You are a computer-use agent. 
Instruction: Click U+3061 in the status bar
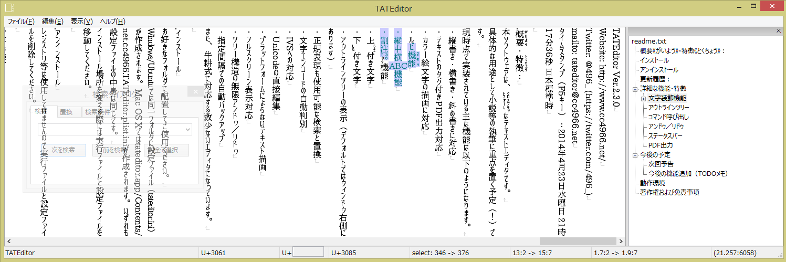pos(214,253)
